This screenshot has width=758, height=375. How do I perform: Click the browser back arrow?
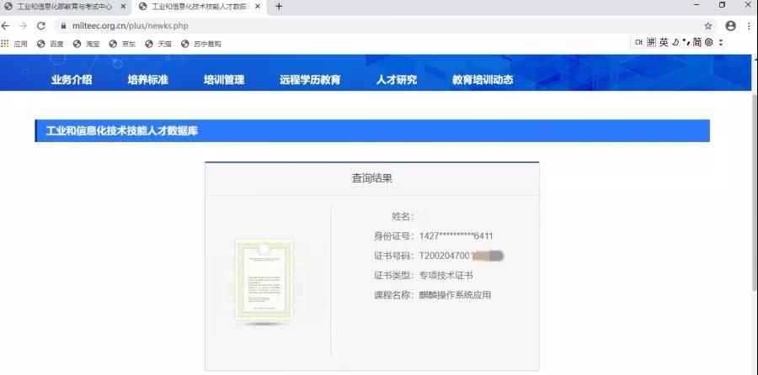(6, 26)
